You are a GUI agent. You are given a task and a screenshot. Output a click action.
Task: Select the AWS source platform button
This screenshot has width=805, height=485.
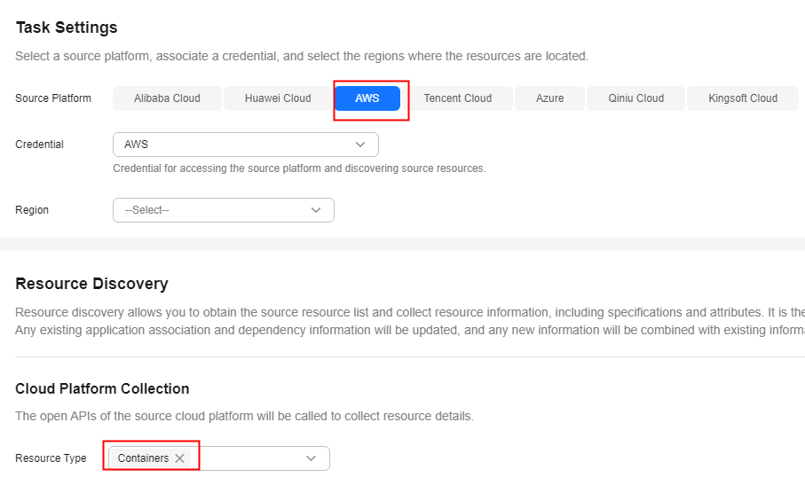click(x=367, y=98)
